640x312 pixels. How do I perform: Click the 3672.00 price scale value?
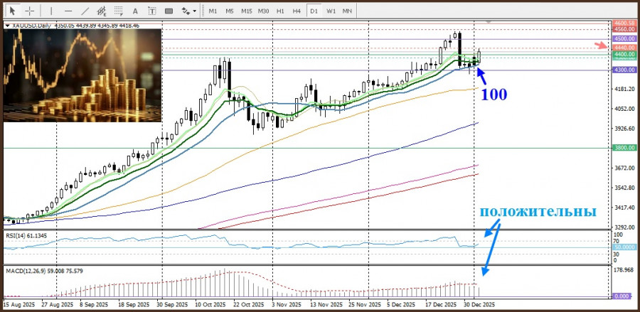tap(625, 168)
